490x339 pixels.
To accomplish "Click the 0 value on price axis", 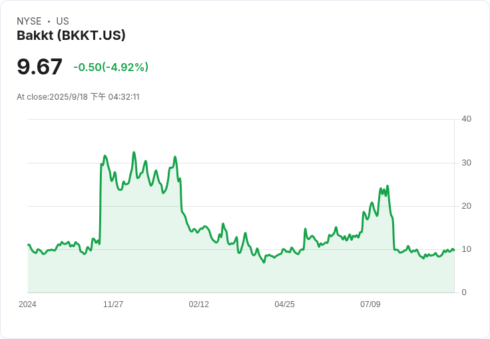I will (x=464, y=292).
